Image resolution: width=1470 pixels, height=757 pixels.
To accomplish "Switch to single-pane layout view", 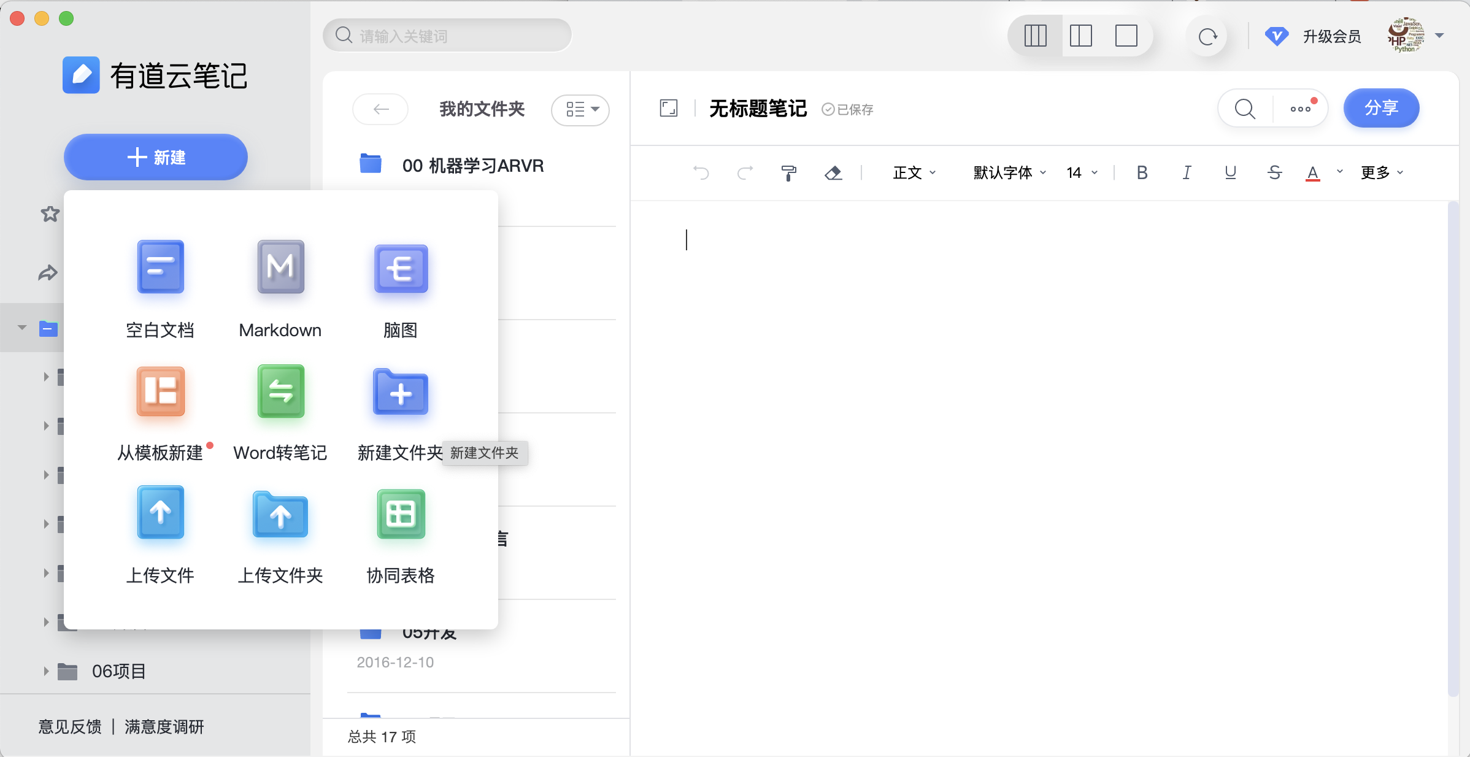I will (1126, 36).
